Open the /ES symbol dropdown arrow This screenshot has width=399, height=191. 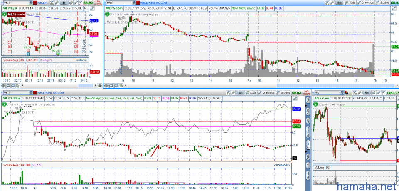342,93
